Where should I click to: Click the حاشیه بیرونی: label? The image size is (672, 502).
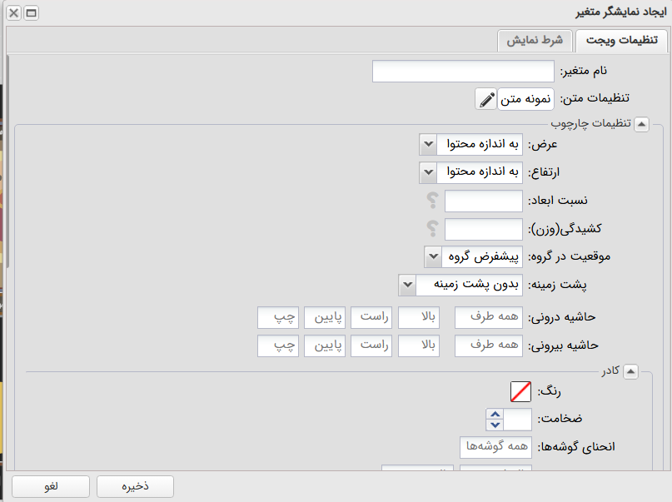563,345
